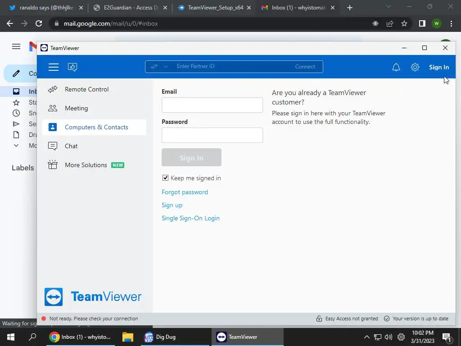Viewport: 461px width, 346px height.
Task: Select Chat in sidebar
Action: 94,146
